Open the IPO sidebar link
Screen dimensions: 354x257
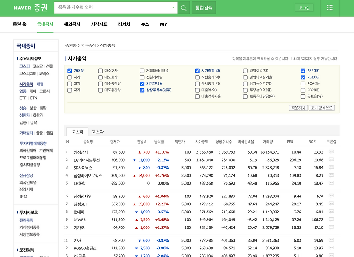point(23,197)
